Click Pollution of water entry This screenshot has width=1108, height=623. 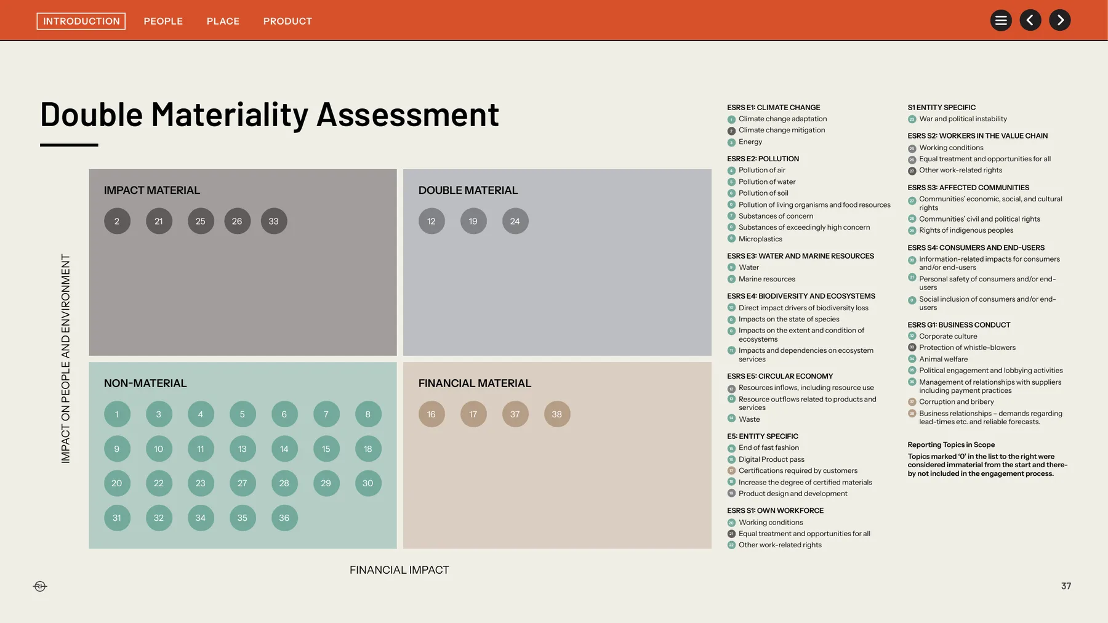point(761,182)
